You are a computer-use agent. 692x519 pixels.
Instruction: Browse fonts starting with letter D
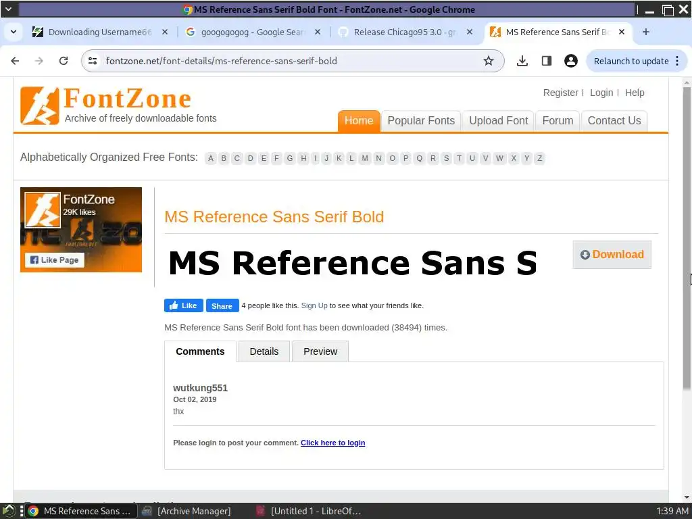pyautogui.click(x=250, y=158)
